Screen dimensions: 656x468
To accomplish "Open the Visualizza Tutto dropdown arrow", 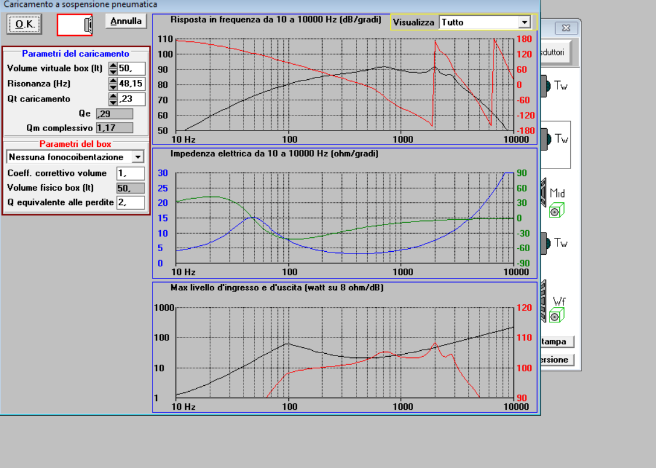I will click(524, 22).
